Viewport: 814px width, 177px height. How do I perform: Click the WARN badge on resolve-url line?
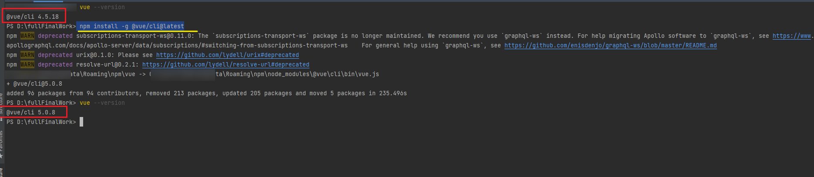pos(27,64)
